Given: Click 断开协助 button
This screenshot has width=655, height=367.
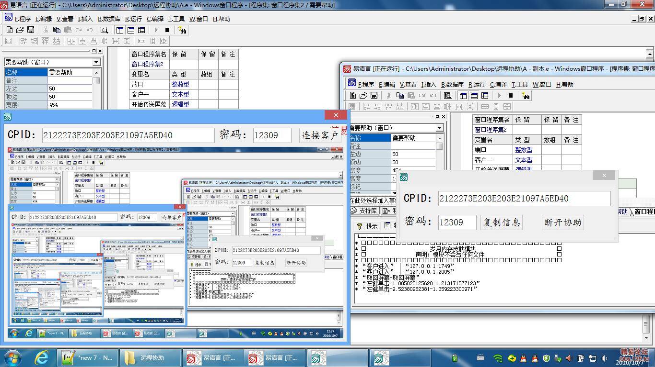Looking at the screenshot, I should 563,222.
